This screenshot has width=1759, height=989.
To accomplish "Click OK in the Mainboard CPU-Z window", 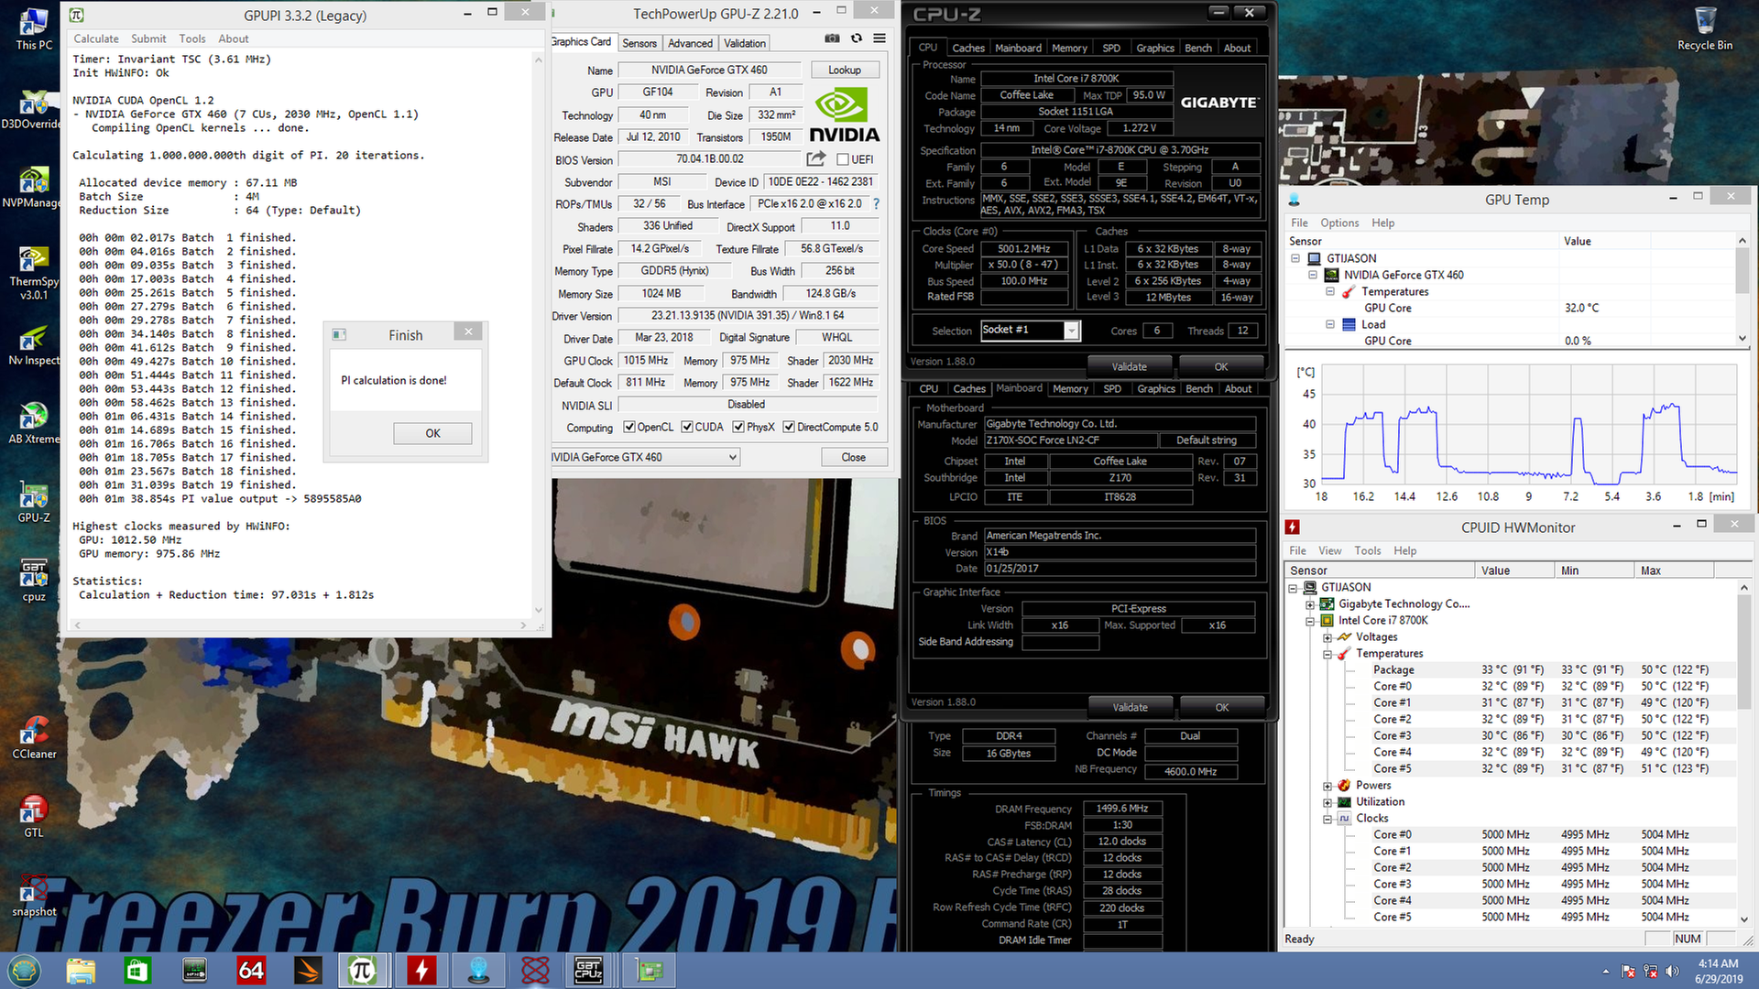I will coord(1221,707).
